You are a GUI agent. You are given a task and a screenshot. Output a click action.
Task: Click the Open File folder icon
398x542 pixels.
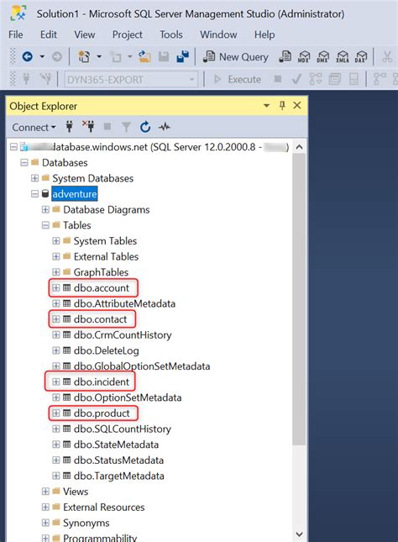tap(144, 56)
